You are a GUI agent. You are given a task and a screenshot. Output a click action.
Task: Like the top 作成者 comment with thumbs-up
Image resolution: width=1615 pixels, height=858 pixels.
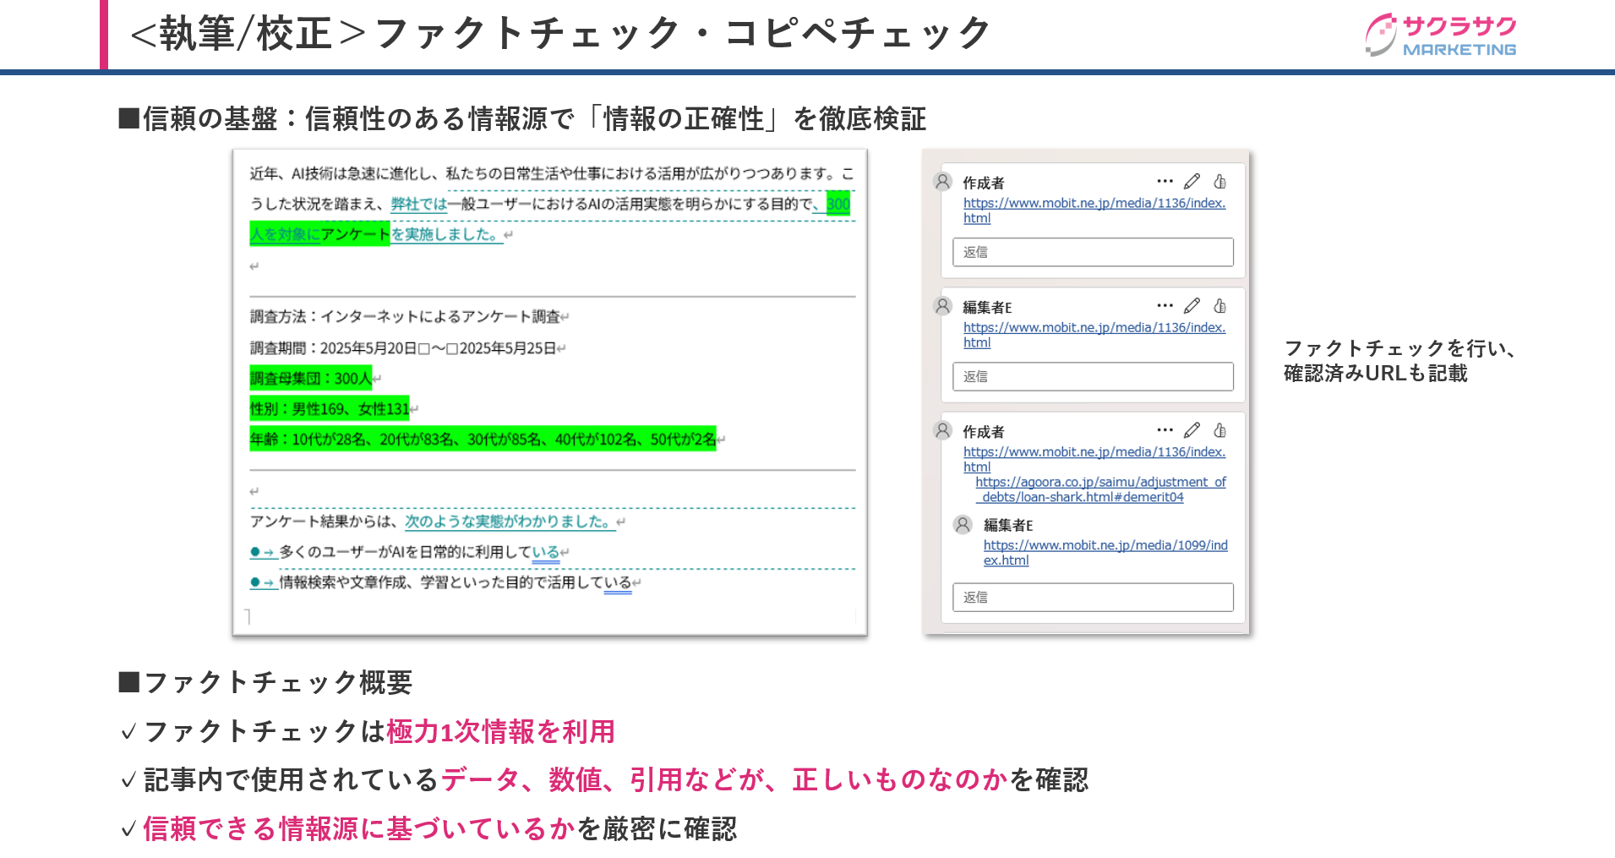pyautogui.click(x=1219, y=182)
